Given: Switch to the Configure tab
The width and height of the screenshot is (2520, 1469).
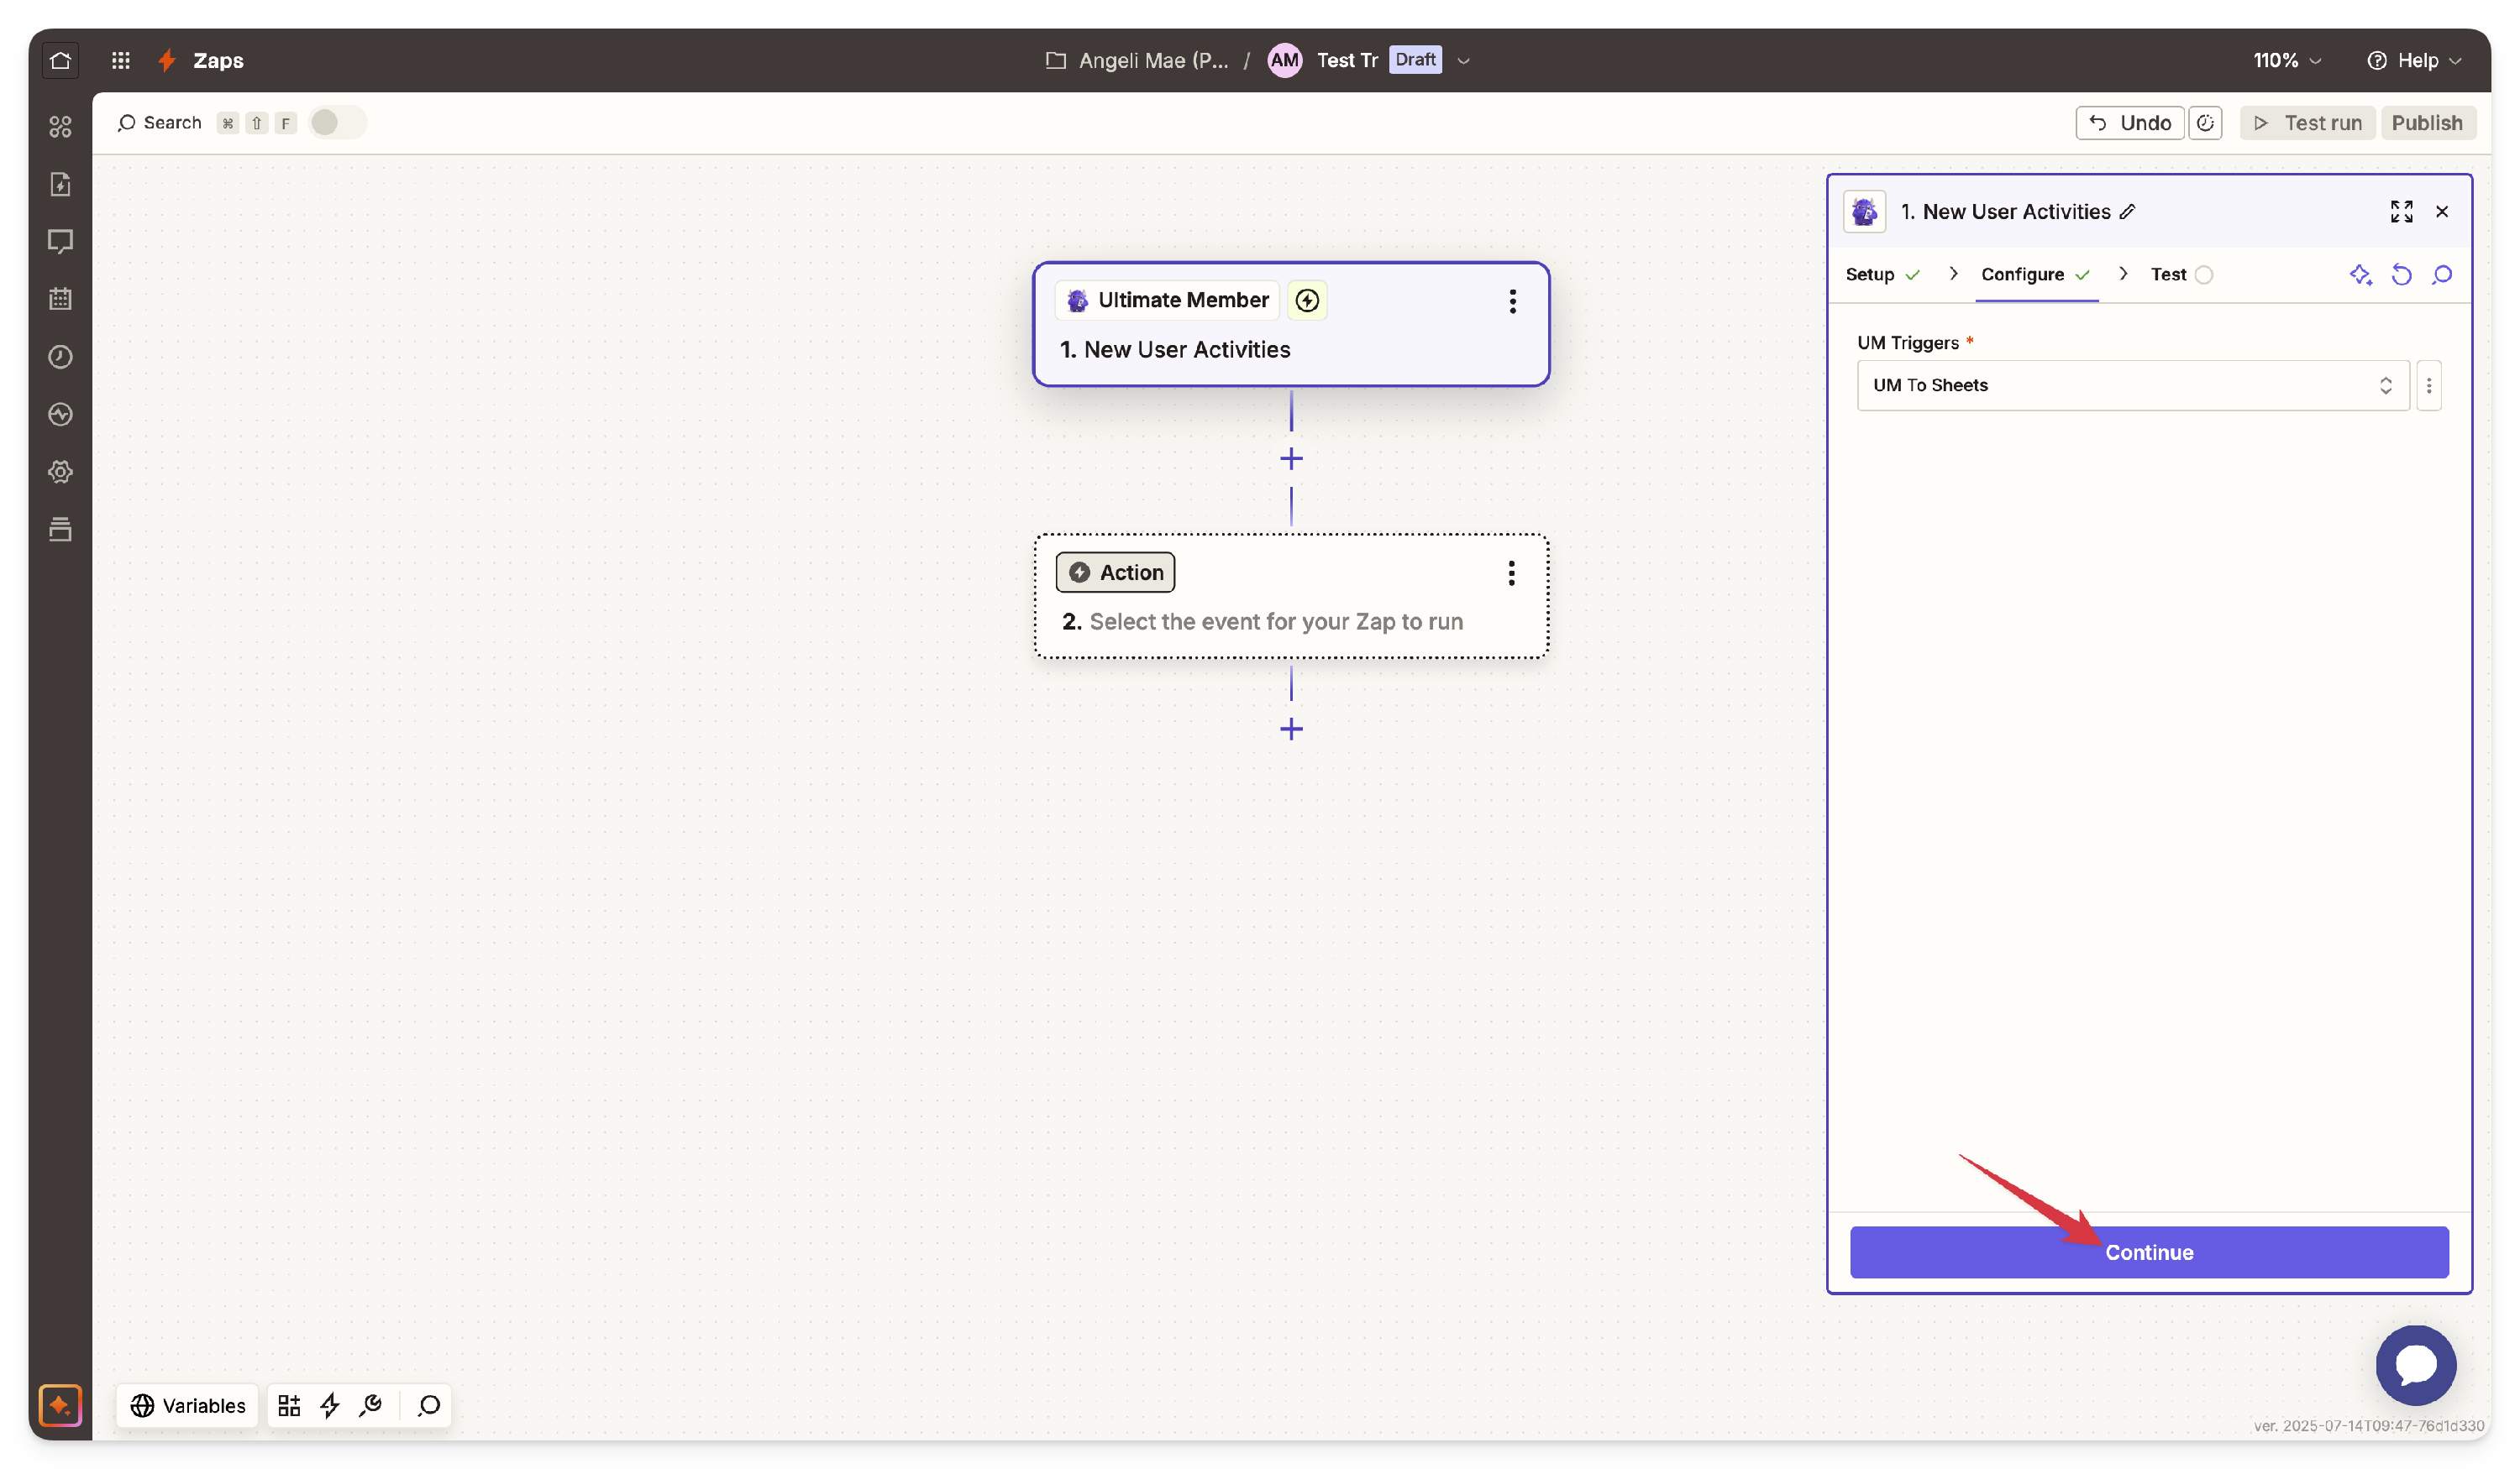Looking at the screenshot, I should pyautogui.click(x=2035, y=274).
